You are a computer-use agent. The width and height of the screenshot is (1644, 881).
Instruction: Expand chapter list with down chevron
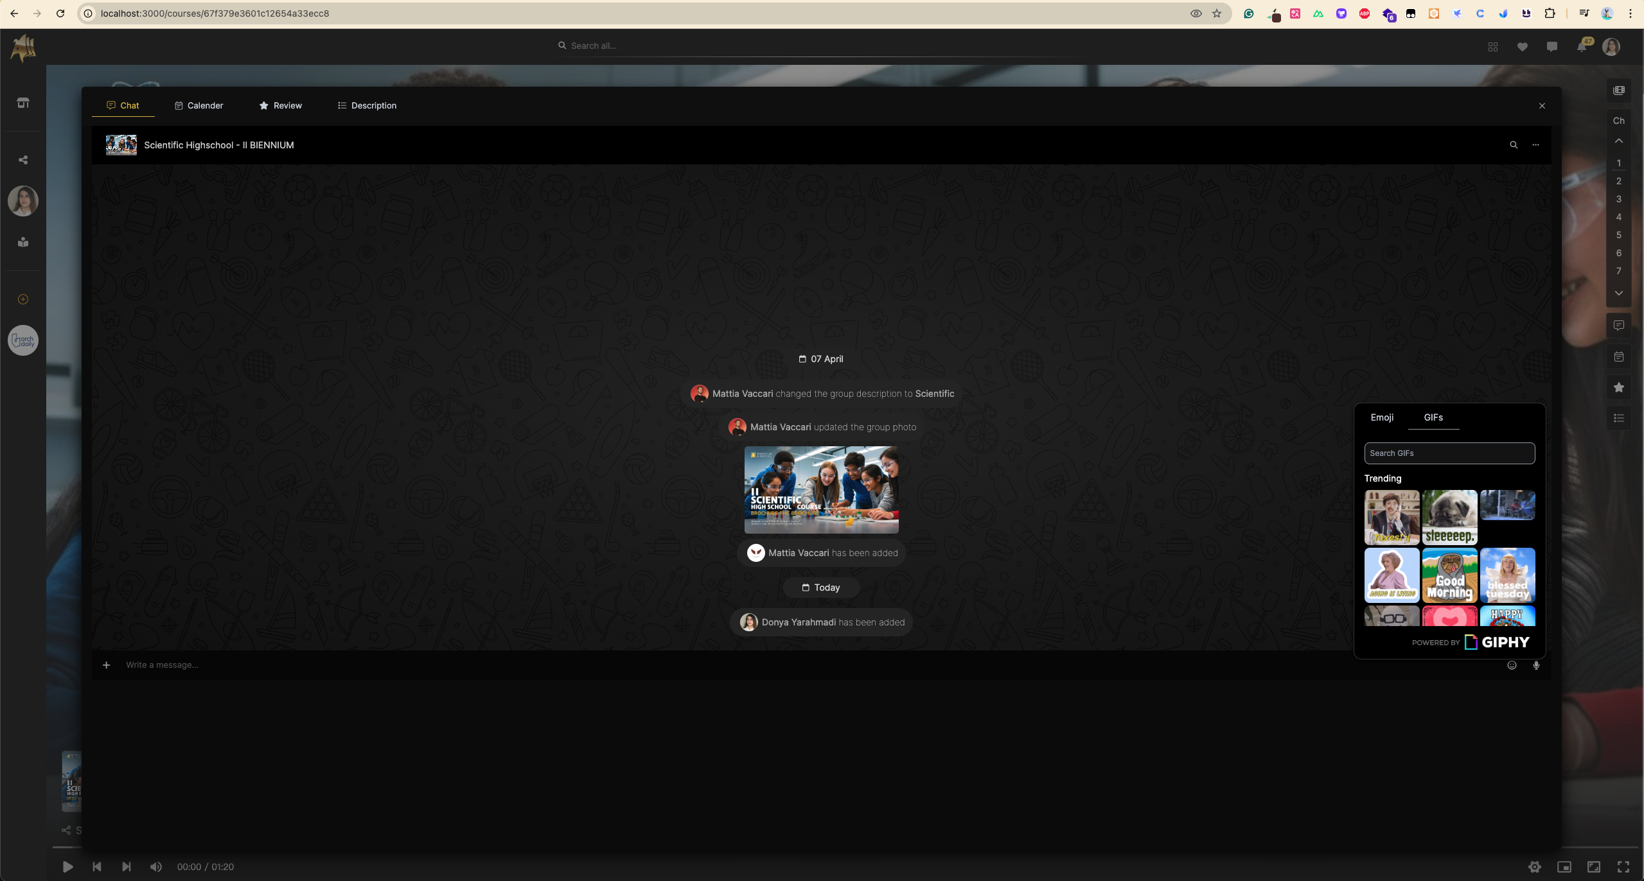(x=1618, y=293)
